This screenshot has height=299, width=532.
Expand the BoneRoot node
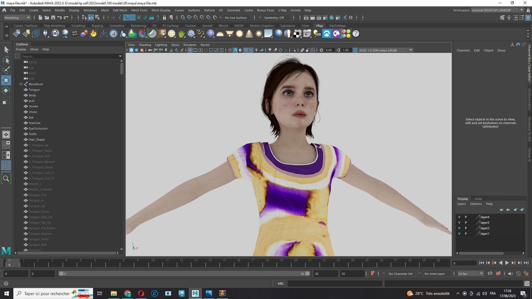(x=21, y=84)
